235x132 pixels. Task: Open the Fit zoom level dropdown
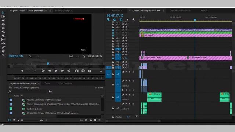(x=34, y=56)
